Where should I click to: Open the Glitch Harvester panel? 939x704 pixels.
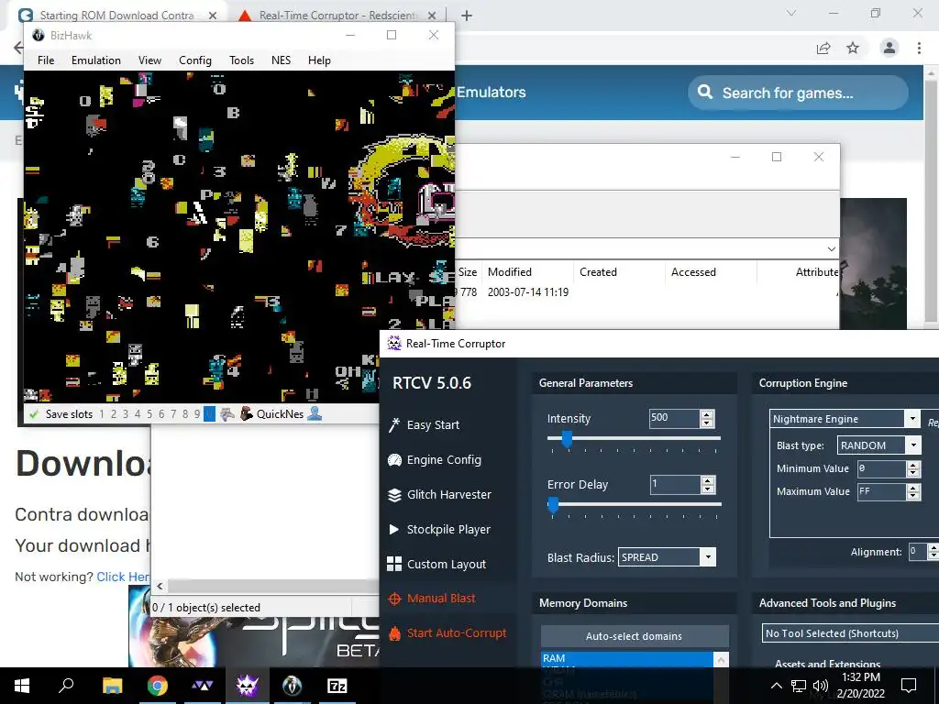pos(439,494)
